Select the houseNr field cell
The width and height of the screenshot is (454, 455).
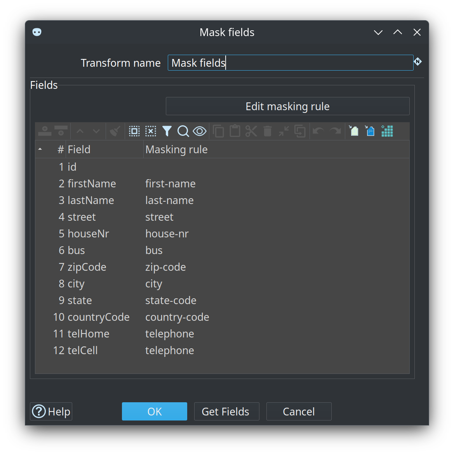(104, 234)
